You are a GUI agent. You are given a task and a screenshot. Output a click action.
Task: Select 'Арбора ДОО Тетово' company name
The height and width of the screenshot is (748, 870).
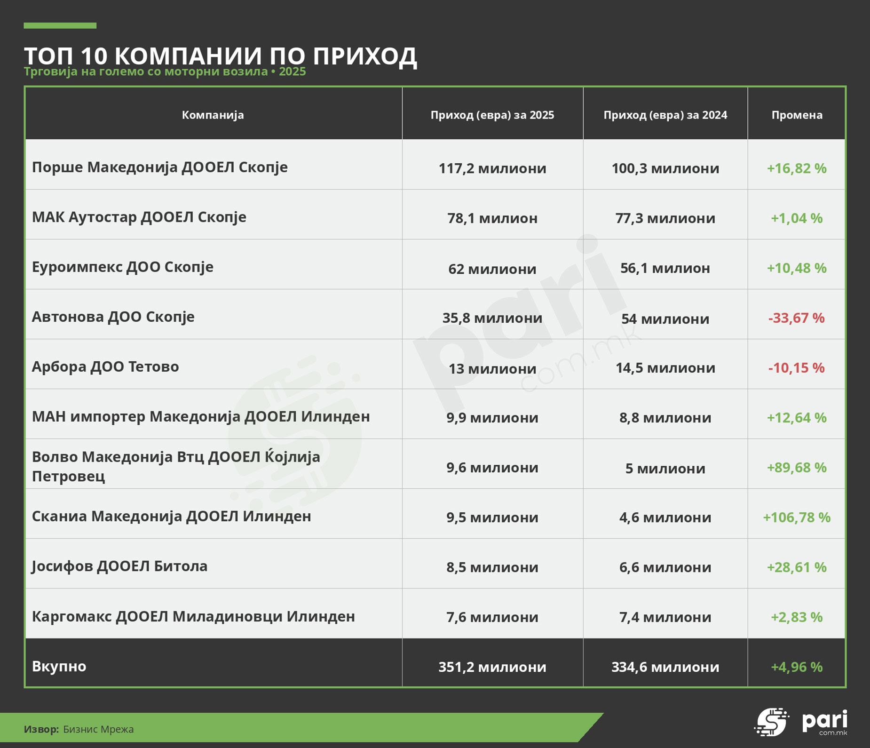click(x=105, y=367)
